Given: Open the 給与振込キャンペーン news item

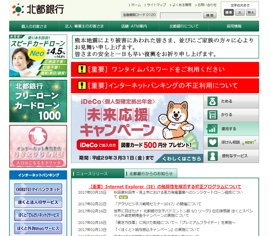Looking at the screenshot, I should (157, 230).
